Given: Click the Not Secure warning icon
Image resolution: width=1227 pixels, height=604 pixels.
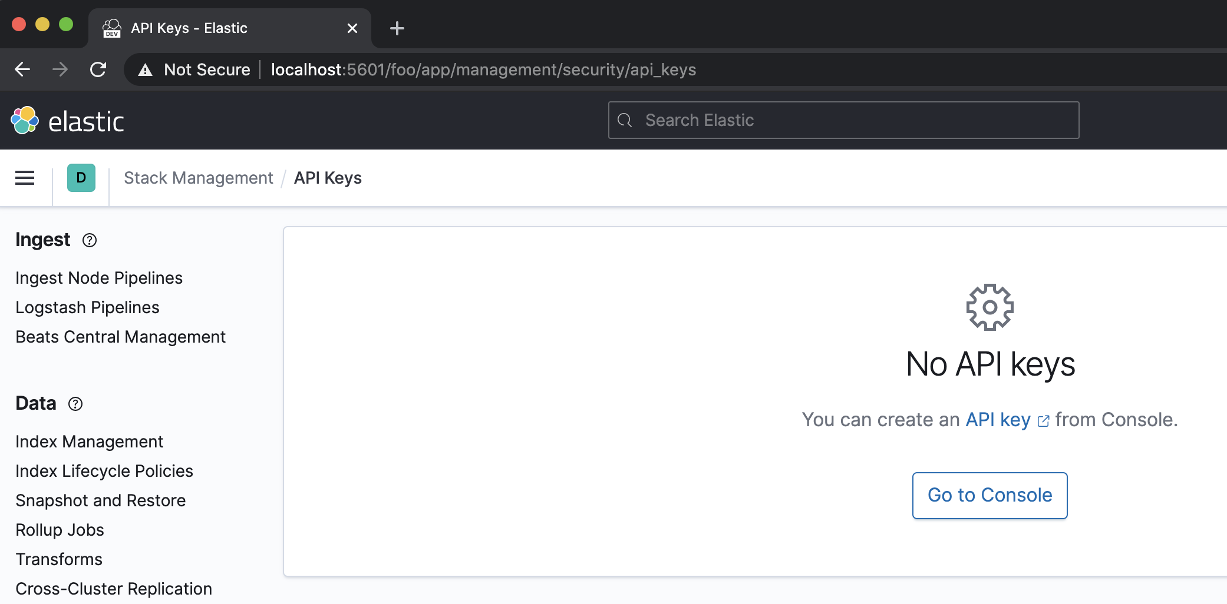Looking at the screenshot, I should click(x=145, y=70).
